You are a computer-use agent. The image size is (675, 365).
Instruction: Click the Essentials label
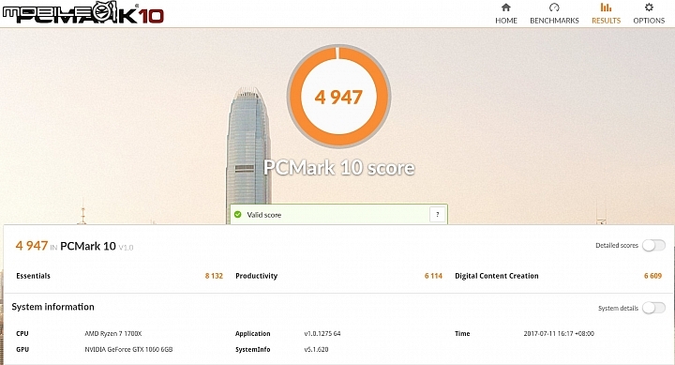point(33,276)
